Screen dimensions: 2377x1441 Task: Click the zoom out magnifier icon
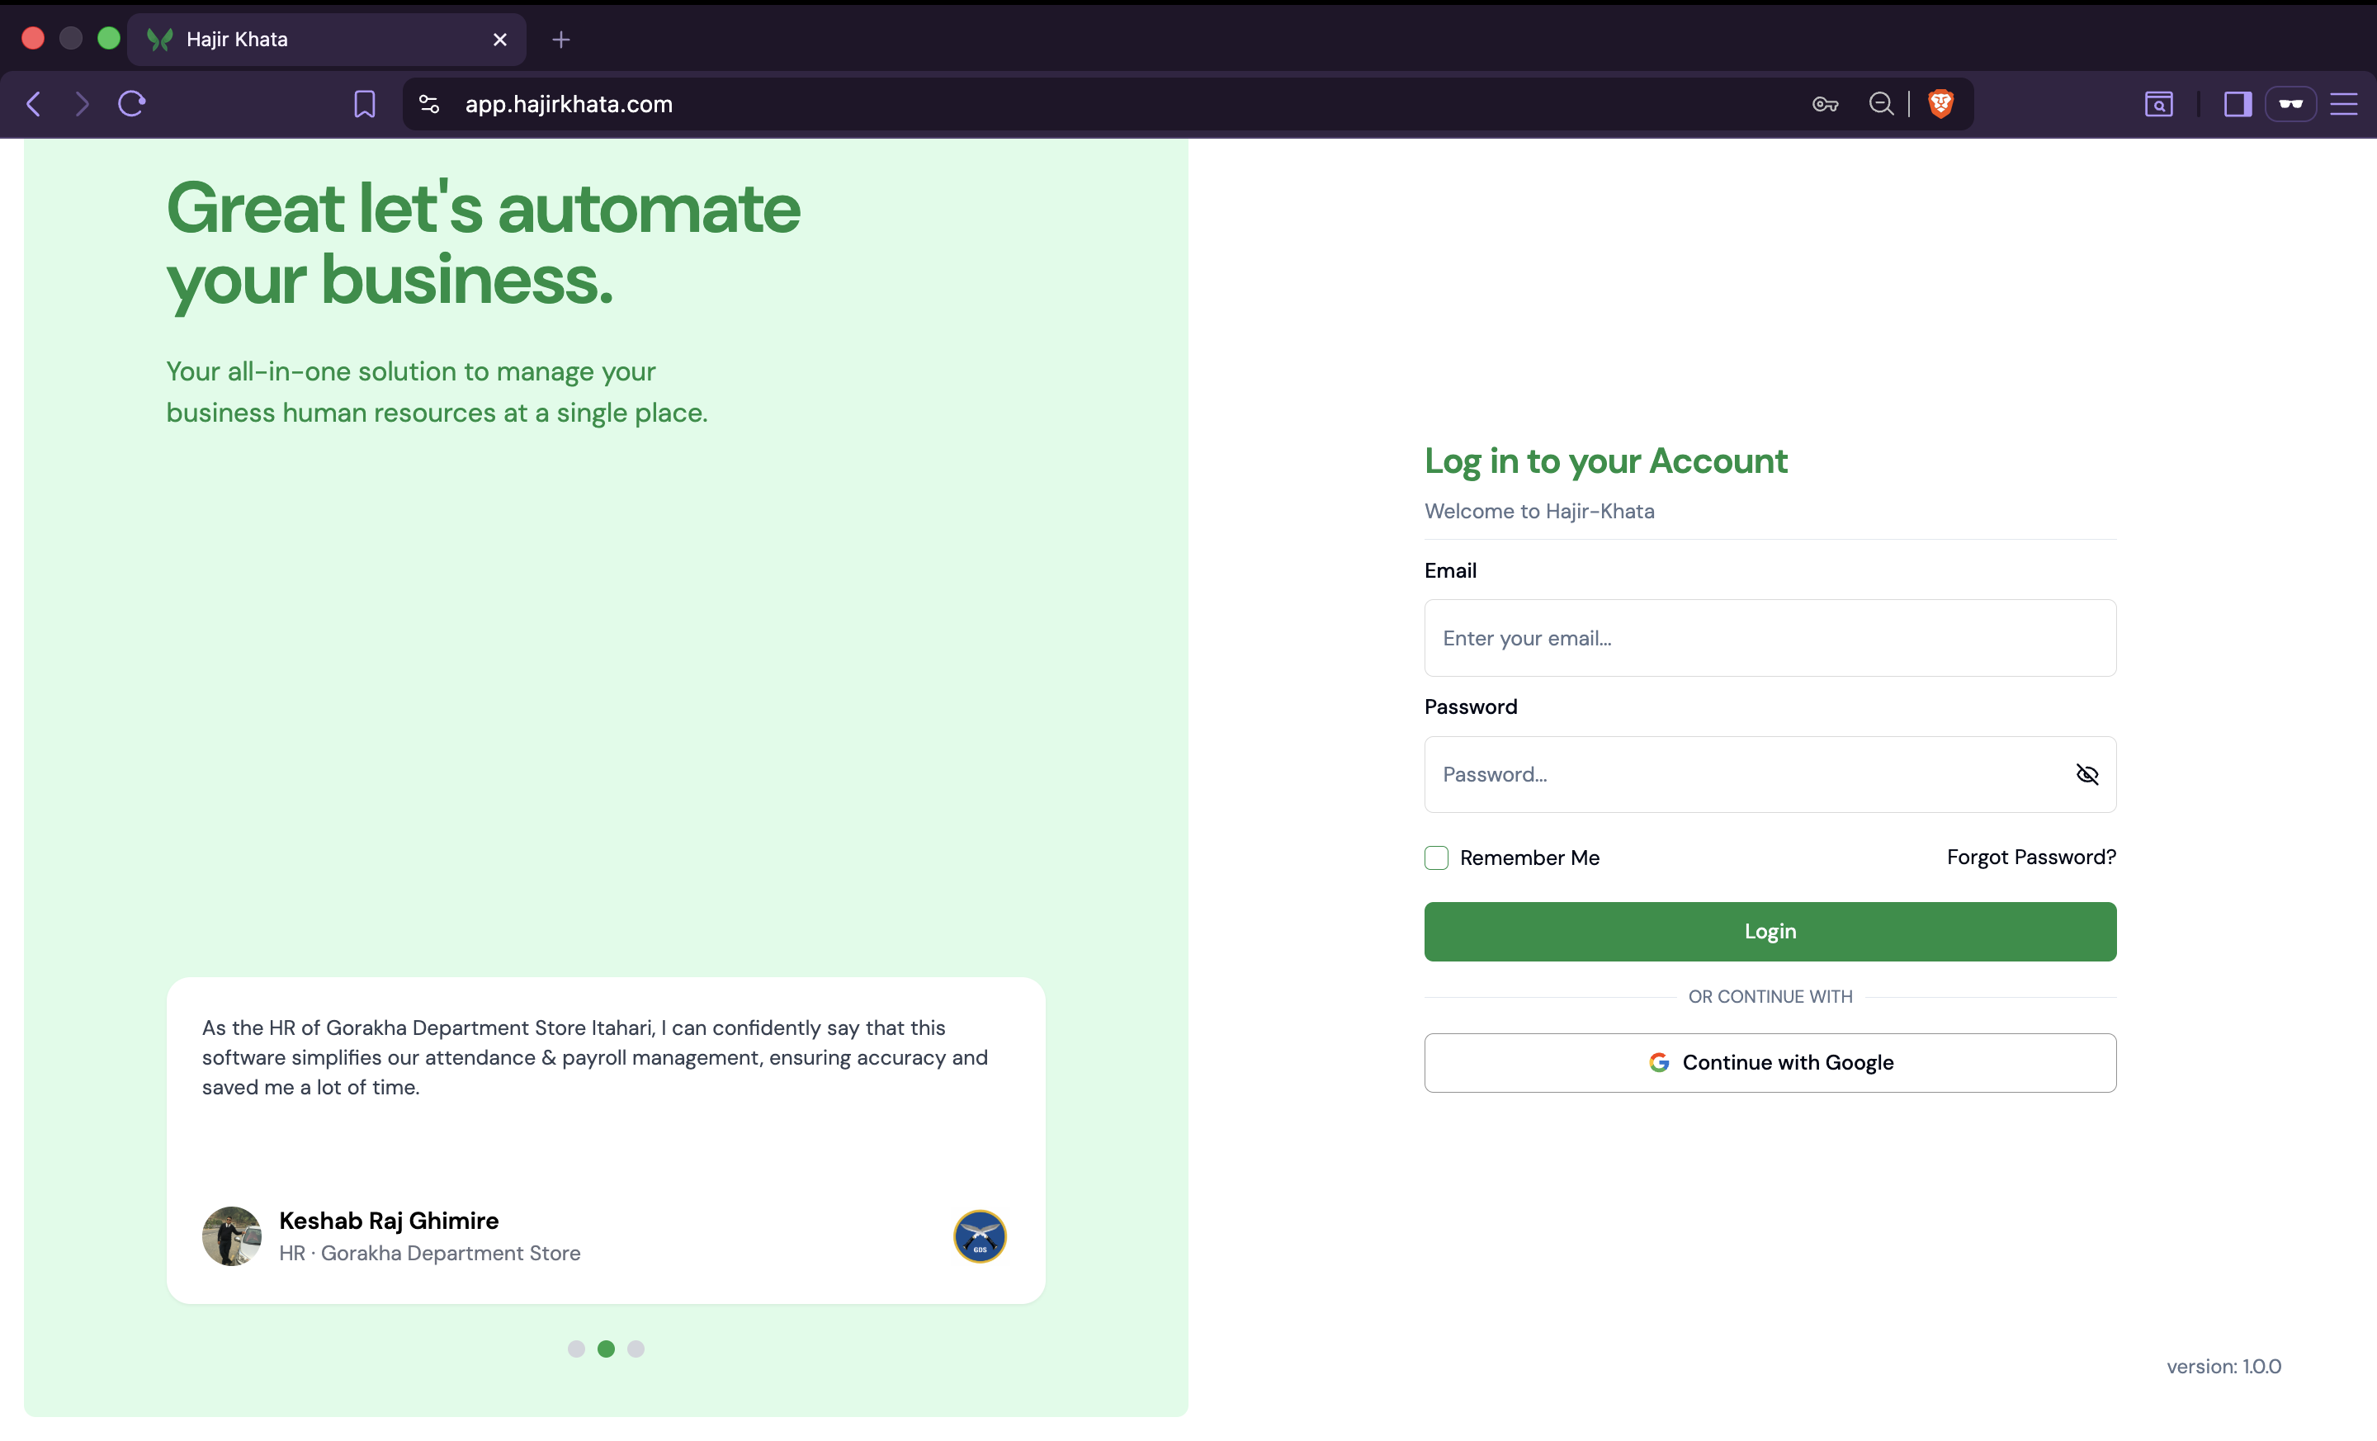[x=1880, y=104]
